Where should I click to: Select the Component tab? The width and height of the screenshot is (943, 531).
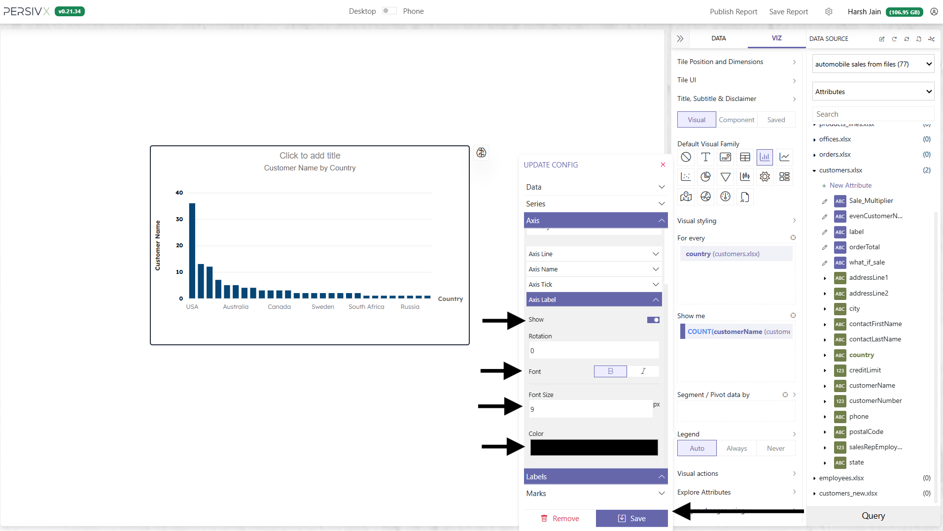[x=736, y=120]
